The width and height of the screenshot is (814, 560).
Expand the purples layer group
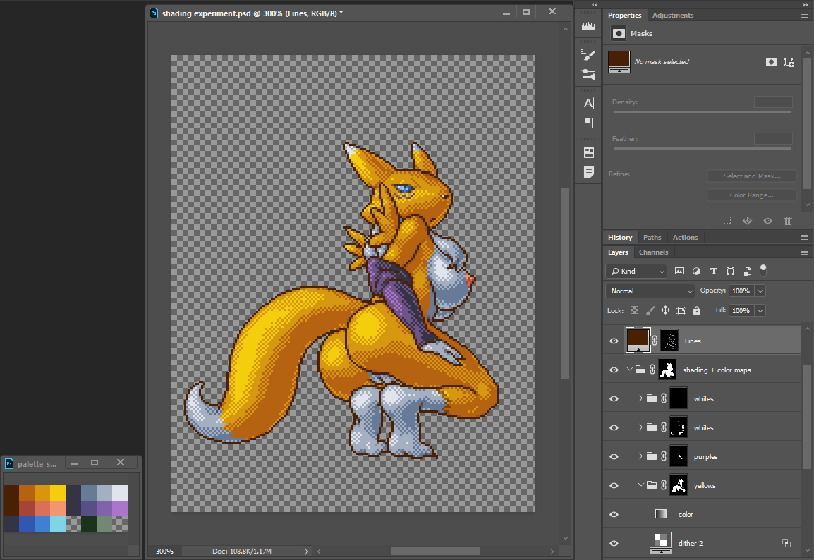(x=640, y=456)
